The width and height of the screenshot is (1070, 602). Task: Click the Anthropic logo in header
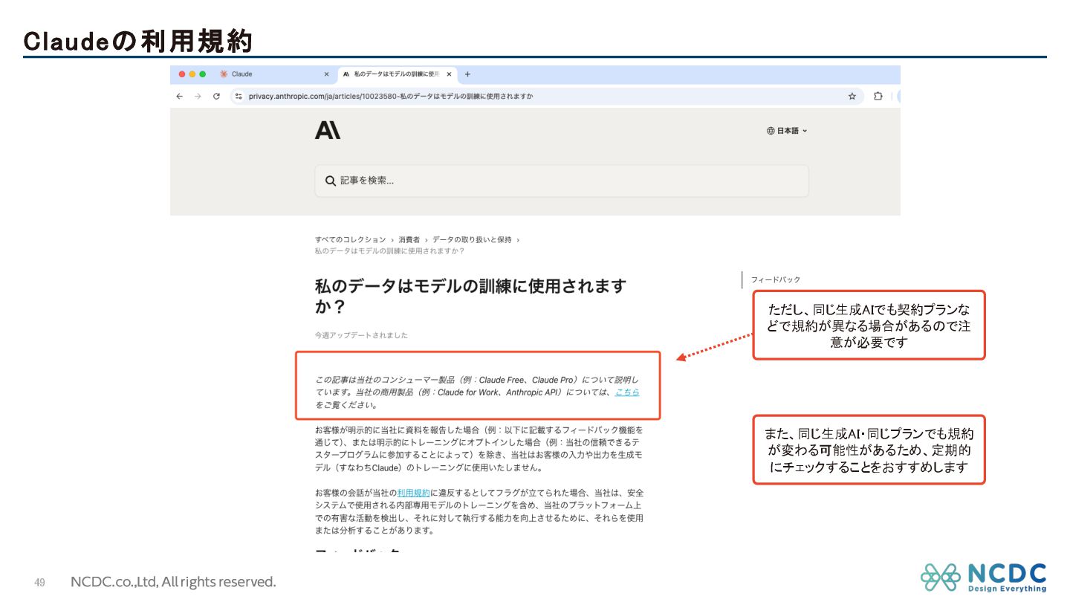[327, 130]
